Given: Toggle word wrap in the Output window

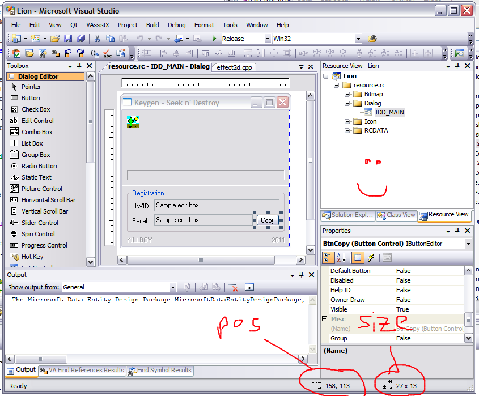Looking at the screenshot, I should tap(249, 287).
